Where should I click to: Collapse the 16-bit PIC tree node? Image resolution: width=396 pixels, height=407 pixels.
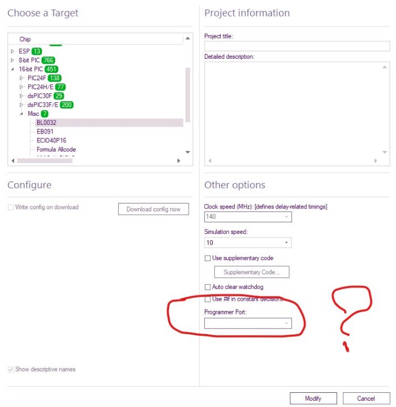12,69
